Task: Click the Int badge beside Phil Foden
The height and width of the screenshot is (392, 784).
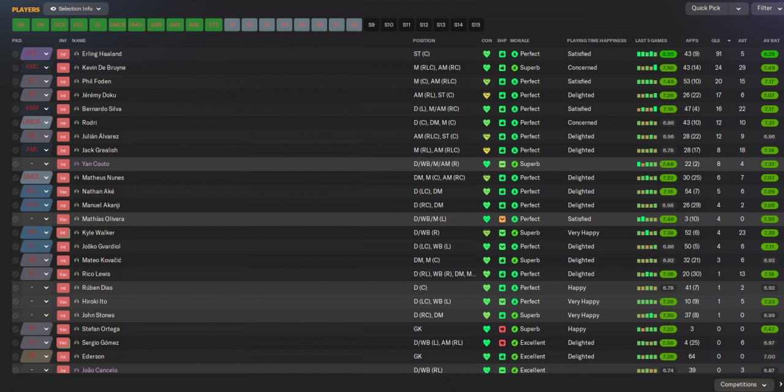Action: point(63,81)
